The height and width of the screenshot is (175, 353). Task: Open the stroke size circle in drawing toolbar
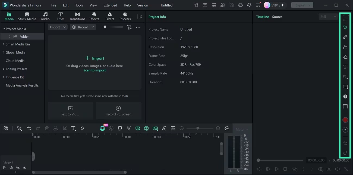[x=345, y=130]
